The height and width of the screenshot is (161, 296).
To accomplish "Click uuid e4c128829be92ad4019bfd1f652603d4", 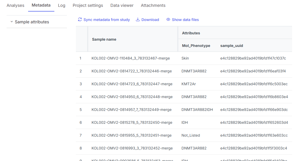I will [254, 122].
